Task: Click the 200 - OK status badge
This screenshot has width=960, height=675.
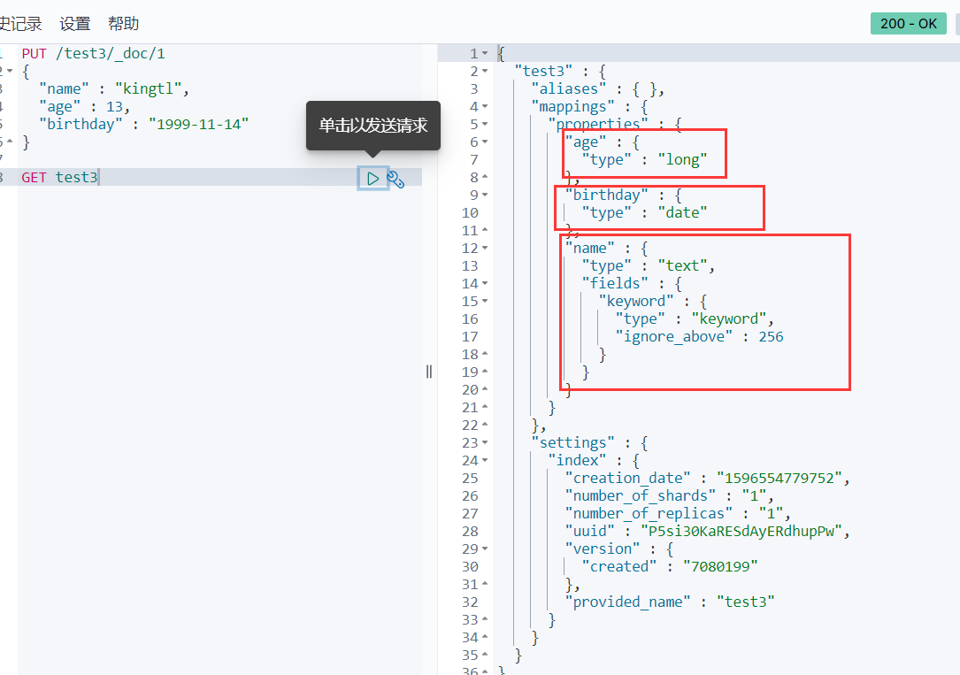Action: (x=908, y=24)
